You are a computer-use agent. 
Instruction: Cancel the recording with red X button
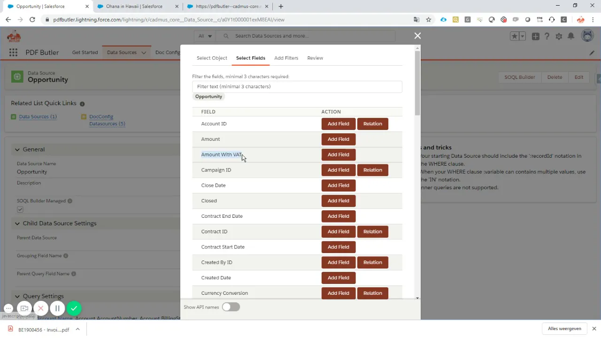coord(41,308)
